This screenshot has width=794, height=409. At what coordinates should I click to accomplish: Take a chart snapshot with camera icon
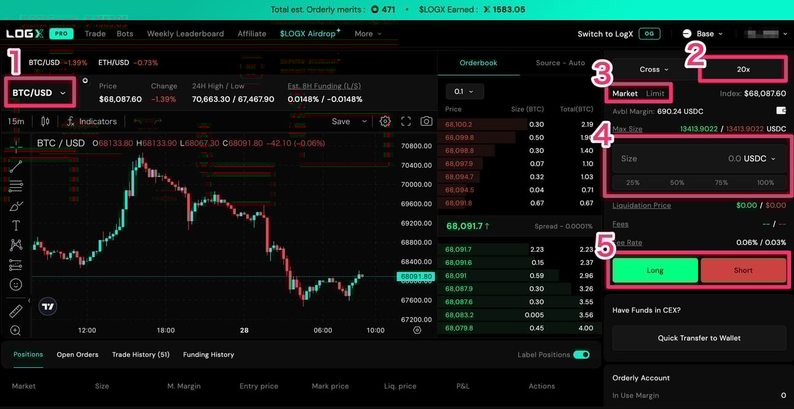[x=426, y=122]
